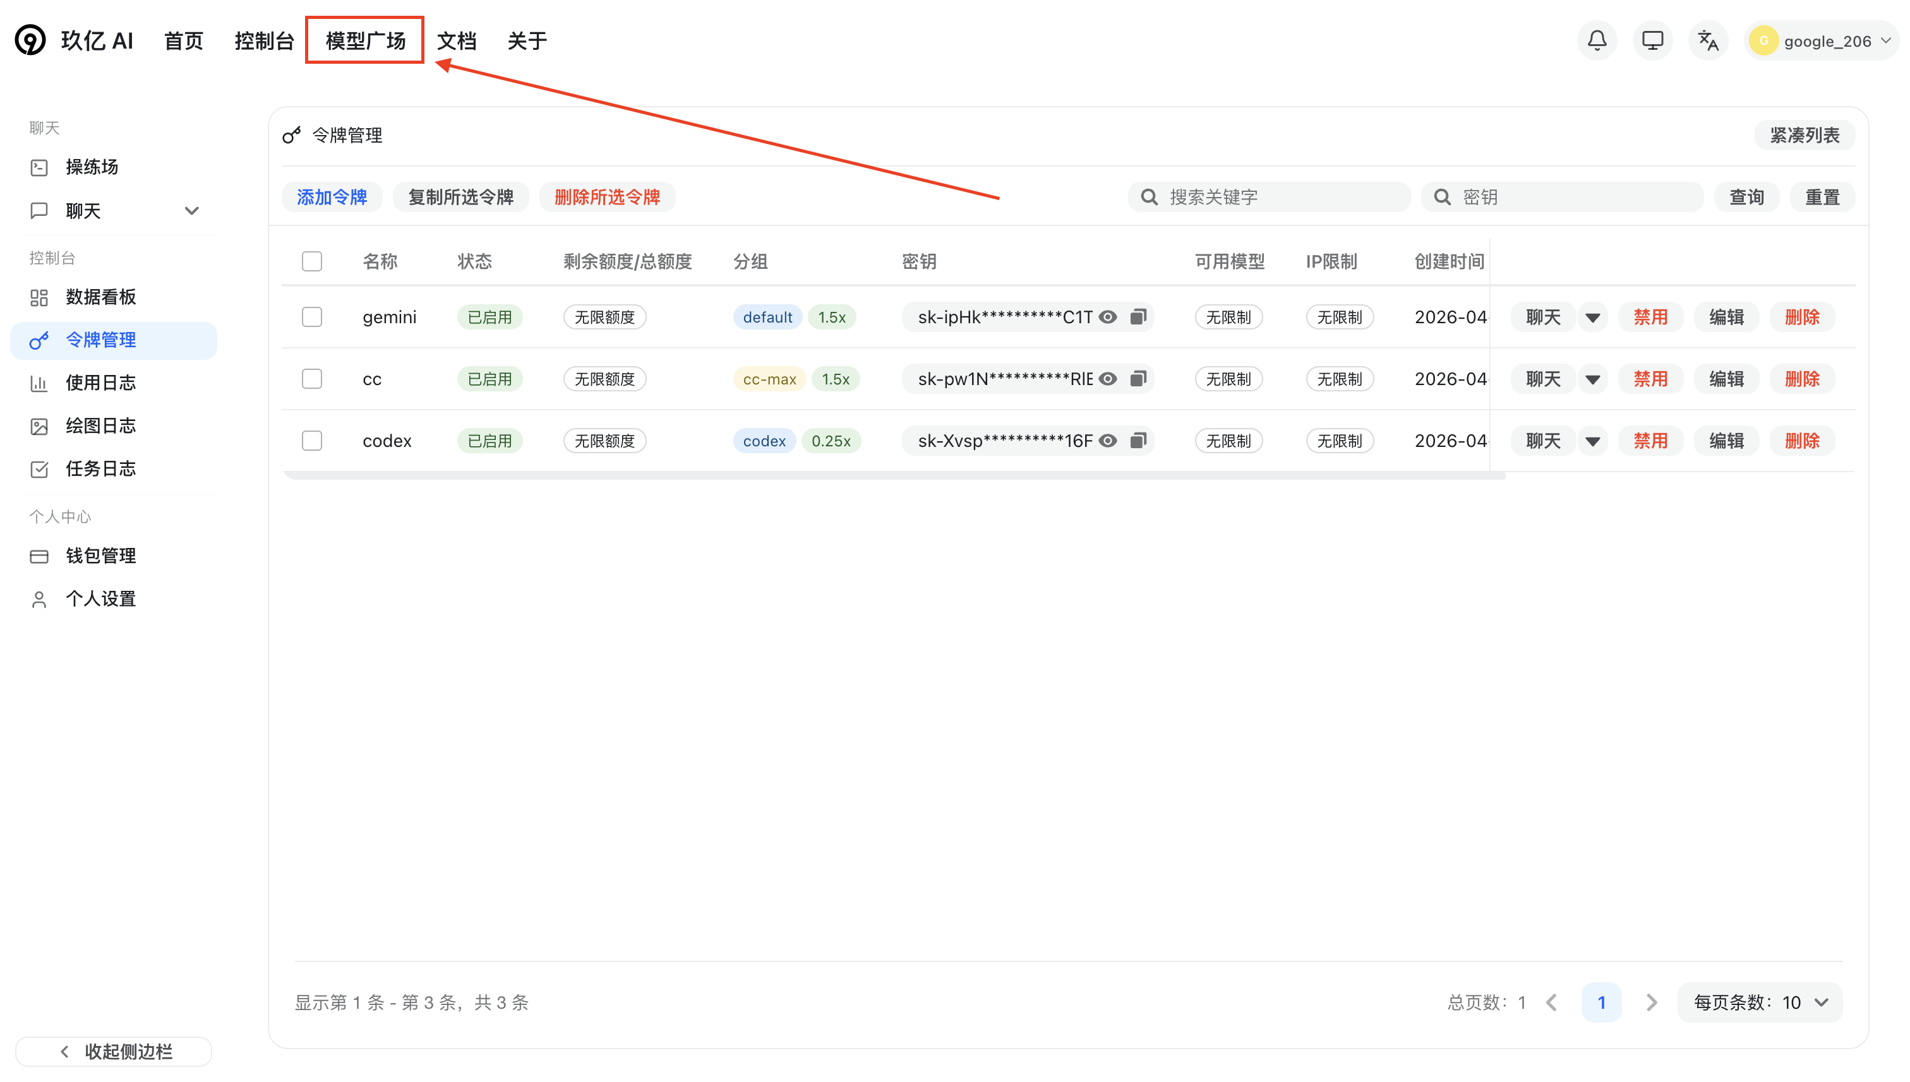Collapse the sidebar via 收起侧边栏
The width and height of the screenshot is (1910, 1082).
(x=114, y=1052)
